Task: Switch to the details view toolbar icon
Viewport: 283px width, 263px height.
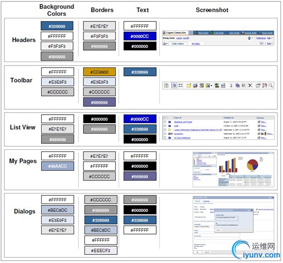Action: pyautogui.click(x=181, y=85)
